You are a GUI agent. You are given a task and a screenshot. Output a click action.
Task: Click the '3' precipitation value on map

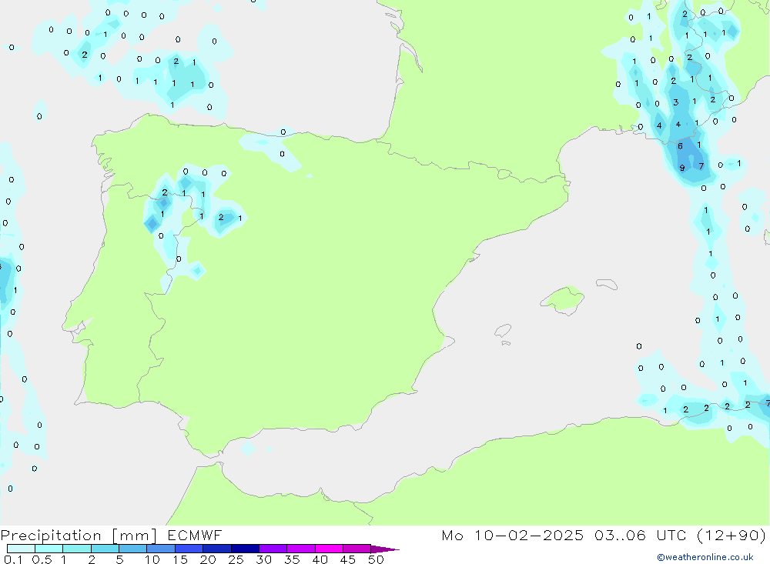click(676, 102)
